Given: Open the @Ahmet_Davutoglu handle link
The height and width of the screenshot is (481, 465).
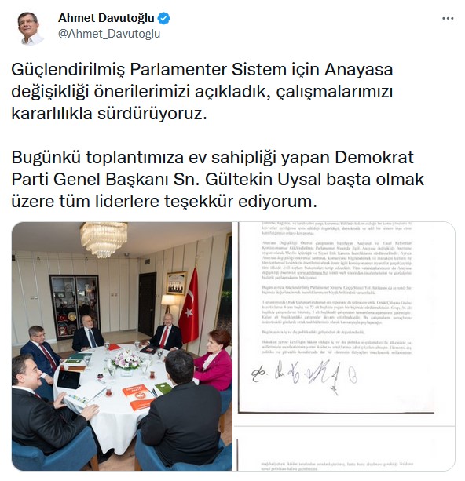Looking at the screenshot, I should click(109, 34).
